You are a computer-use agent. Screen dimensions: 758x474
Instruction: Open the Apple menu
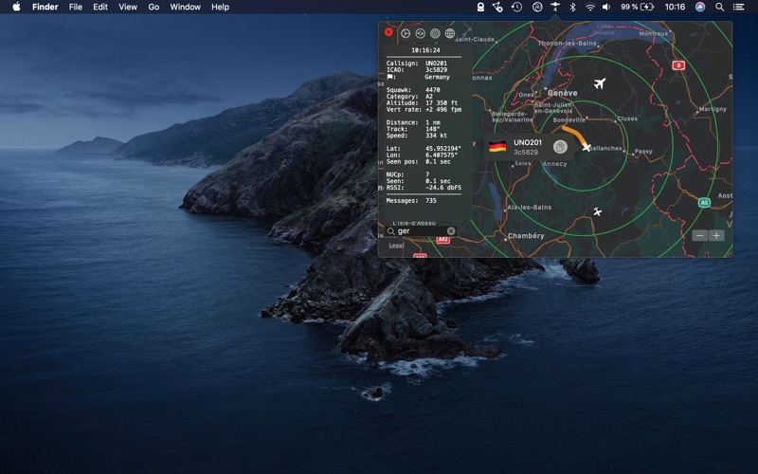16,7
